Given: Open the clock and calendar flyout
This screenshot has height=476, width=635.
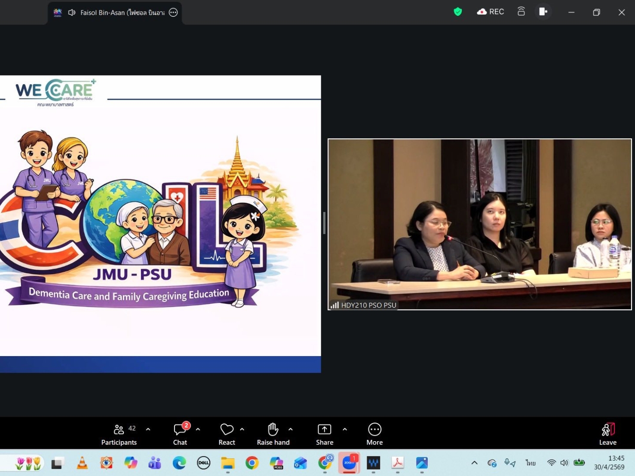Looking at the screenshot, I should (609, 463).
